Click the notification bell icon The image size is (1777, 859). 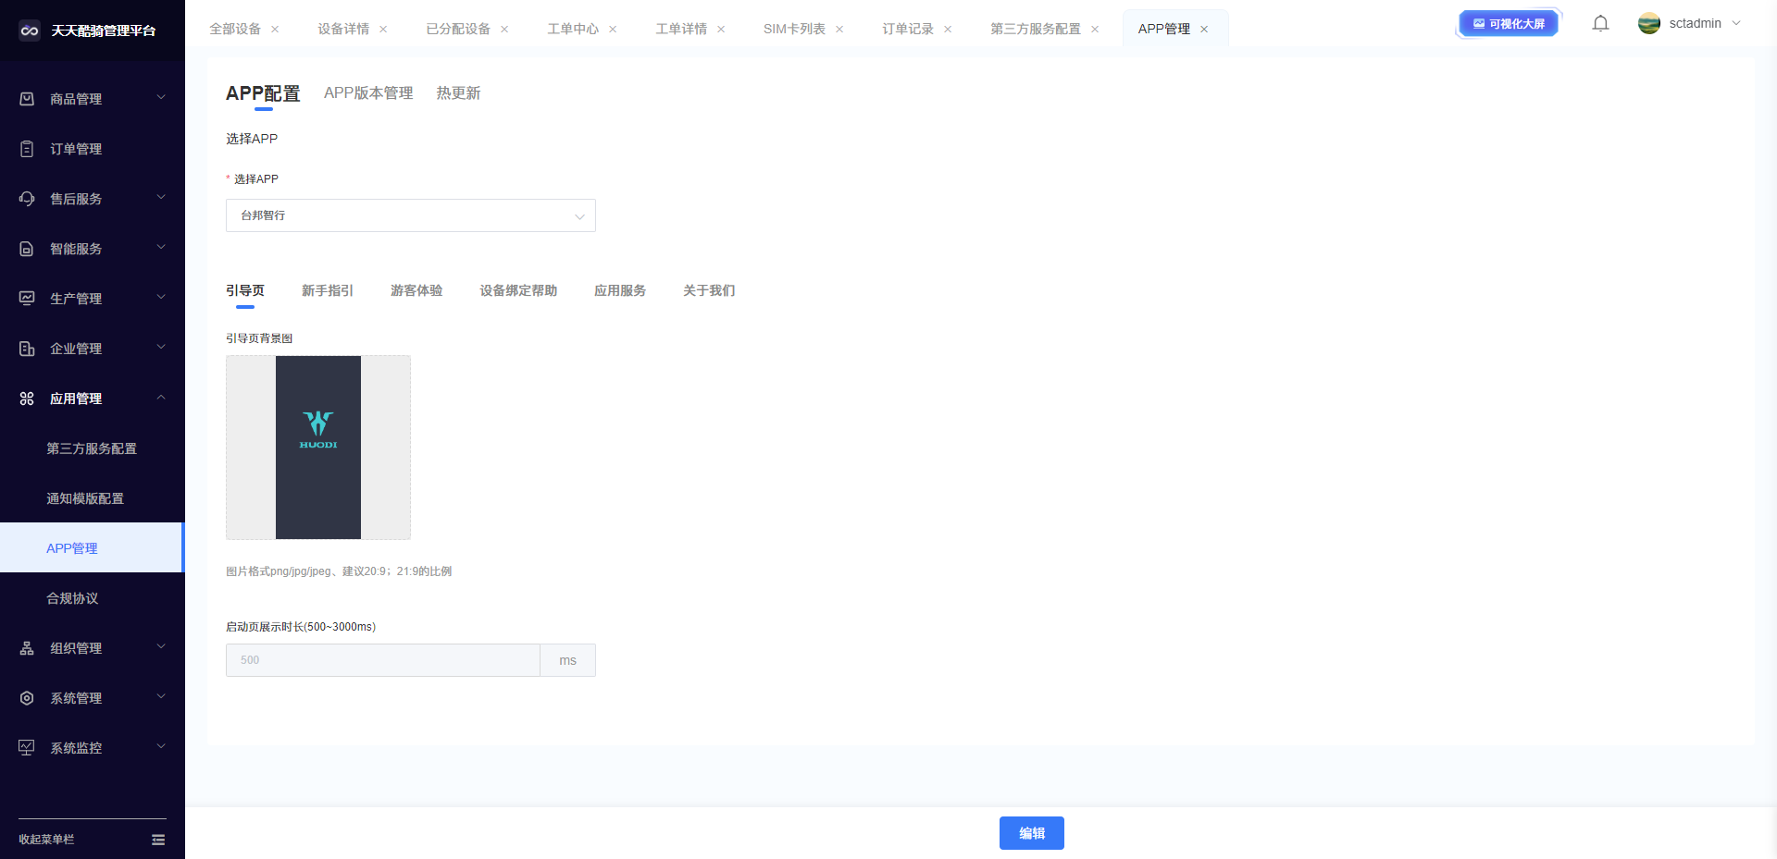pyautogui.click(x=1600, y=24)
